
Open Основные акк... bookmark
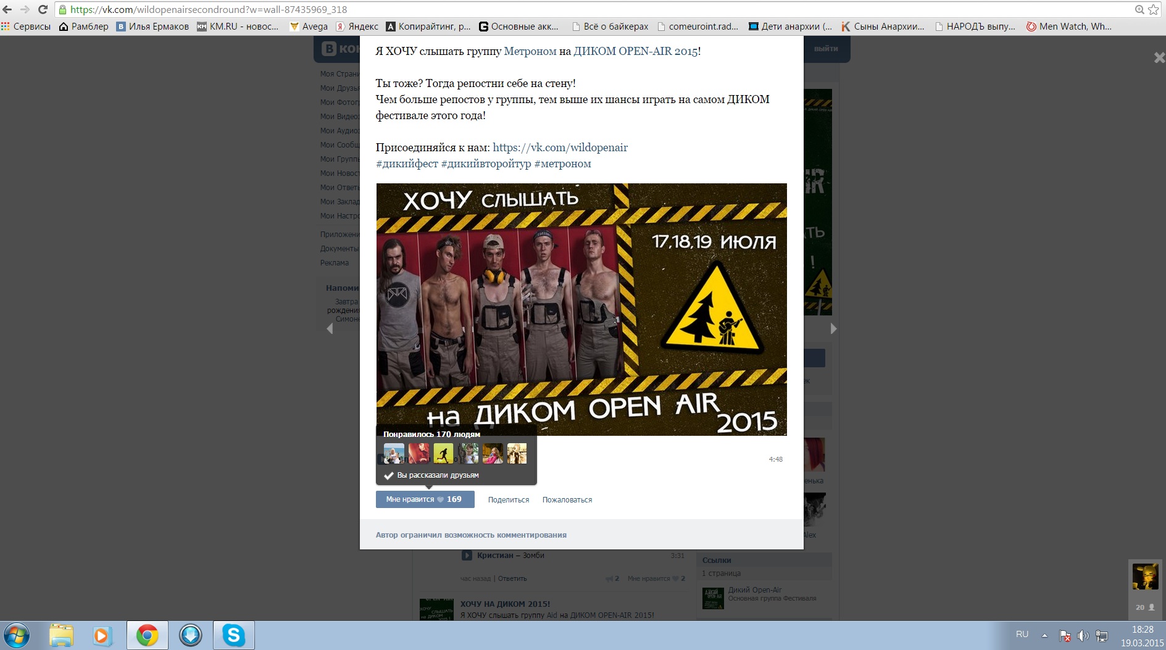[x=518, y=27]
